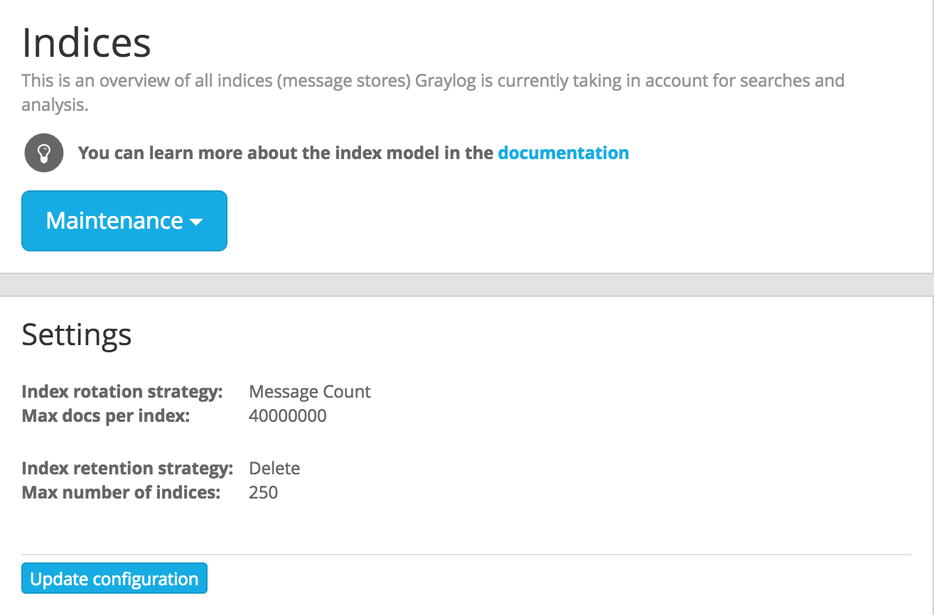Click the separator line above Update configuration
The height and width of the screenshot is (615, 934).
pos(466,554)
